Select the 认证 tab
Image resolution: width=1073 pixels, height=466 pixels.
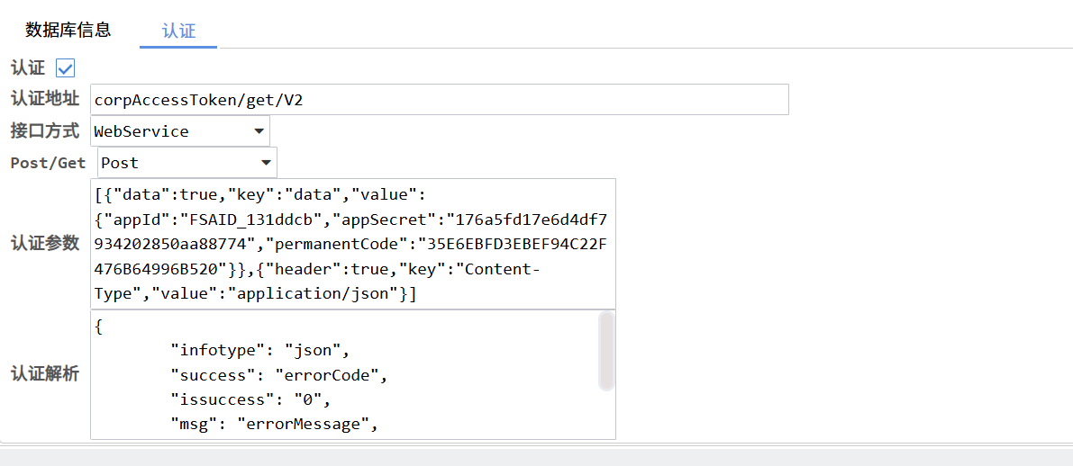(x=178, y=31)
